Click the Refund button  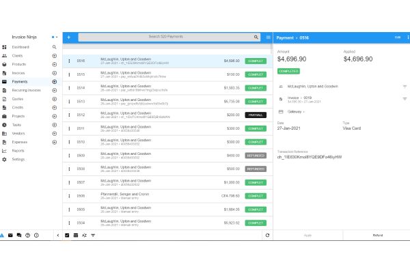(x=377, y=235)
